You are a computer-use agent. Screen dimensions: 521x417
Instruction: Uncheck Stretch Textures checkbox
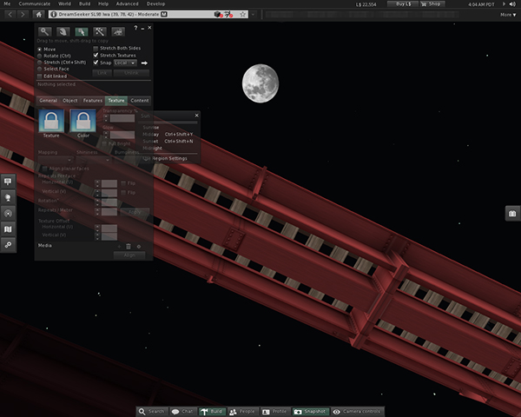[96, 56]
